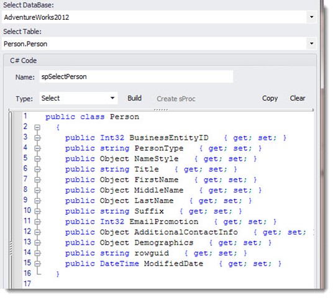
Task: Click the DateTime type on line 15
Action: pyautogui.click(x=119, y=264)
